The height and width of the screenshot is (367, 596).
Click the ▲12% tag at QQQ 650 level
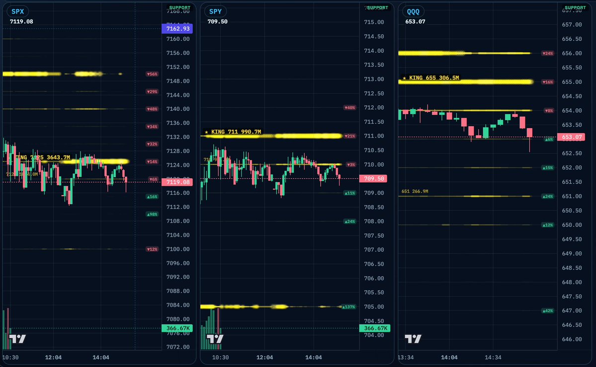(x=547, y=225)
